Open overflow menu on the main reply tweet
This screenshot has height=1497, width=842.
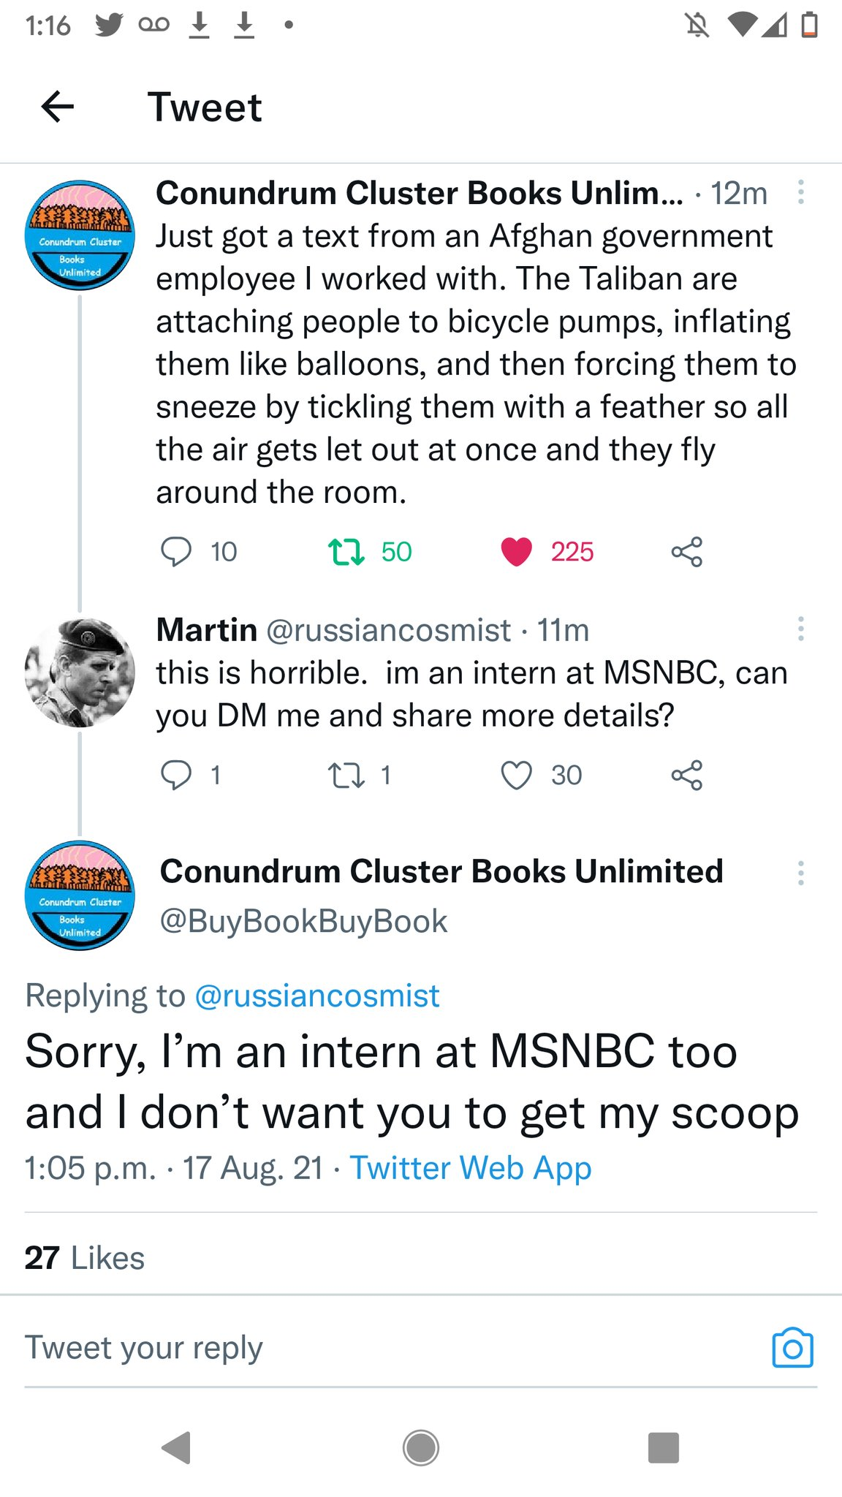(801, 873)
